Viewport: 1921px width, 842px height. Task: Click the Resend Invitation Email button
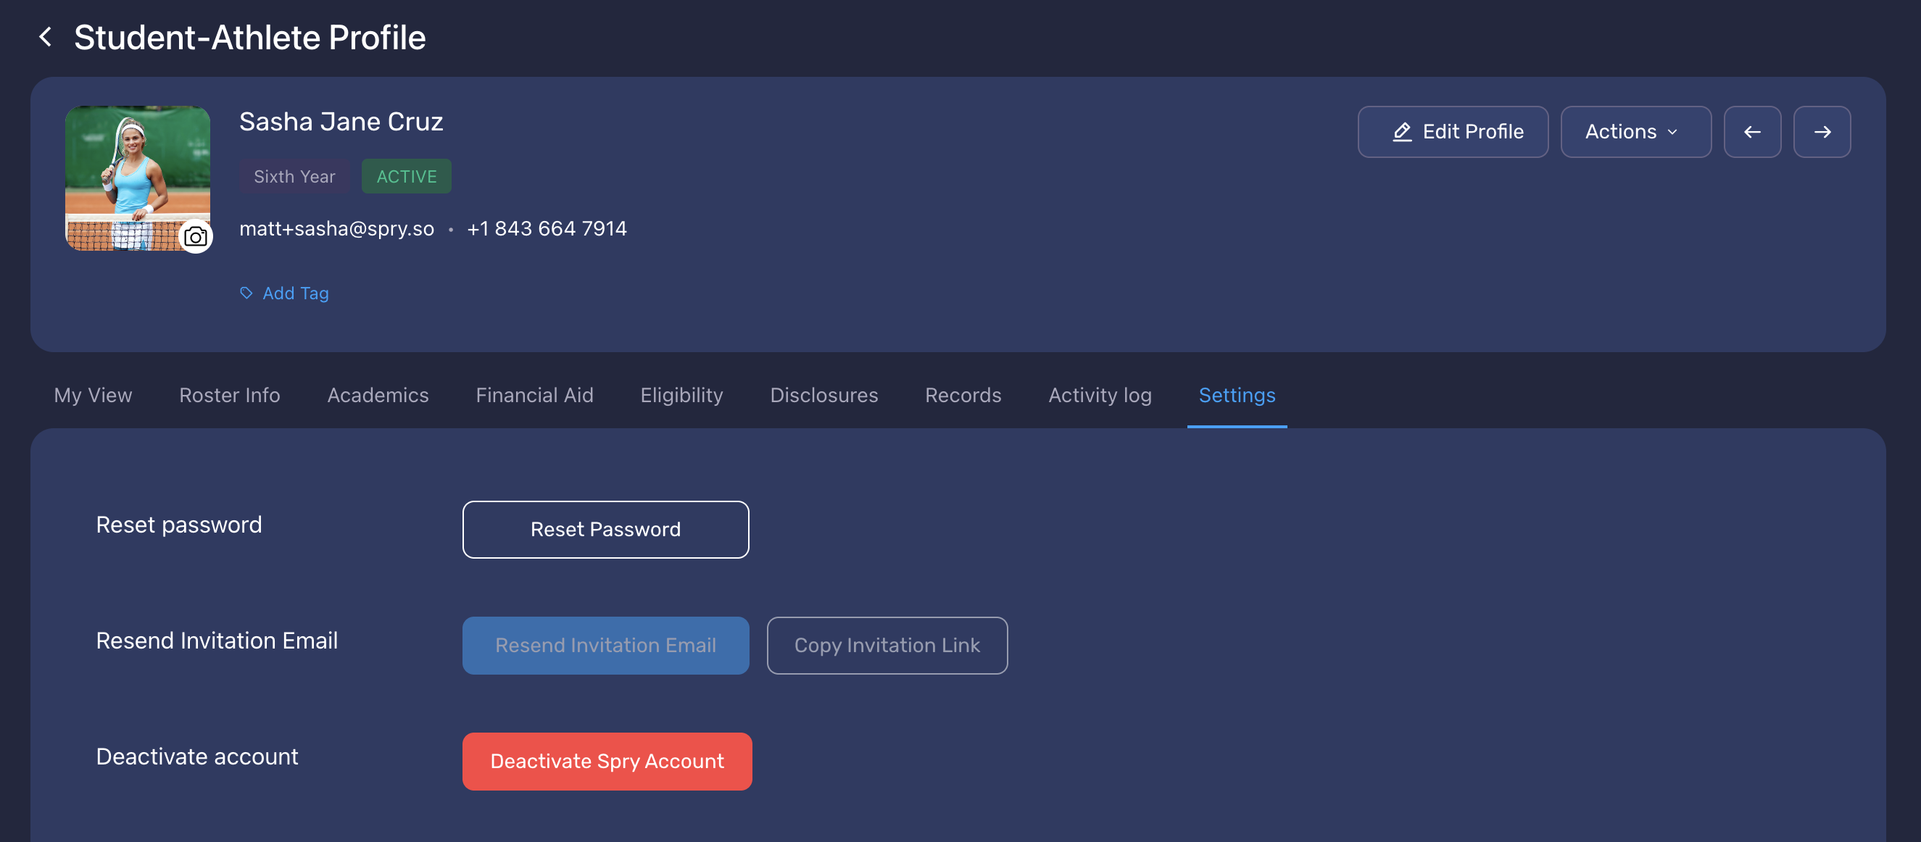[x=605, y=646]
